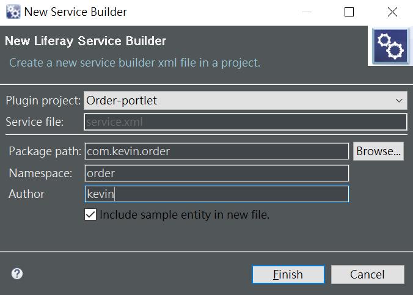
Task: Click the Service Builder gears icon in title bar
Action: pyautogui.click(x=13, y=12)
